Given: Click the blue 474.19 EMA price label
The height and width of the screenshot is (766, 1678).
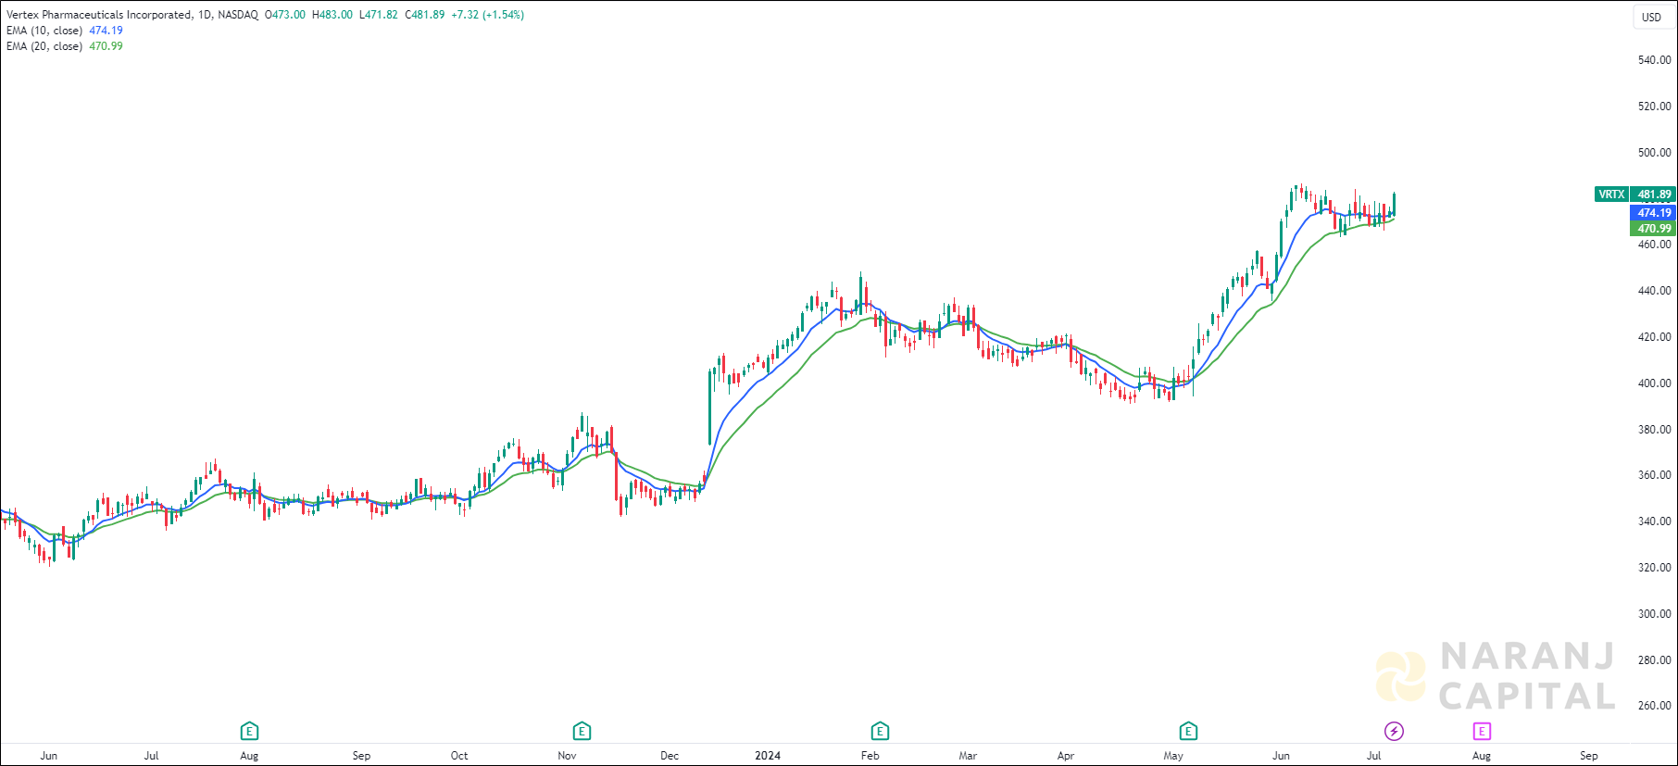Looking at the screenshot, I should click(1654, 213).
